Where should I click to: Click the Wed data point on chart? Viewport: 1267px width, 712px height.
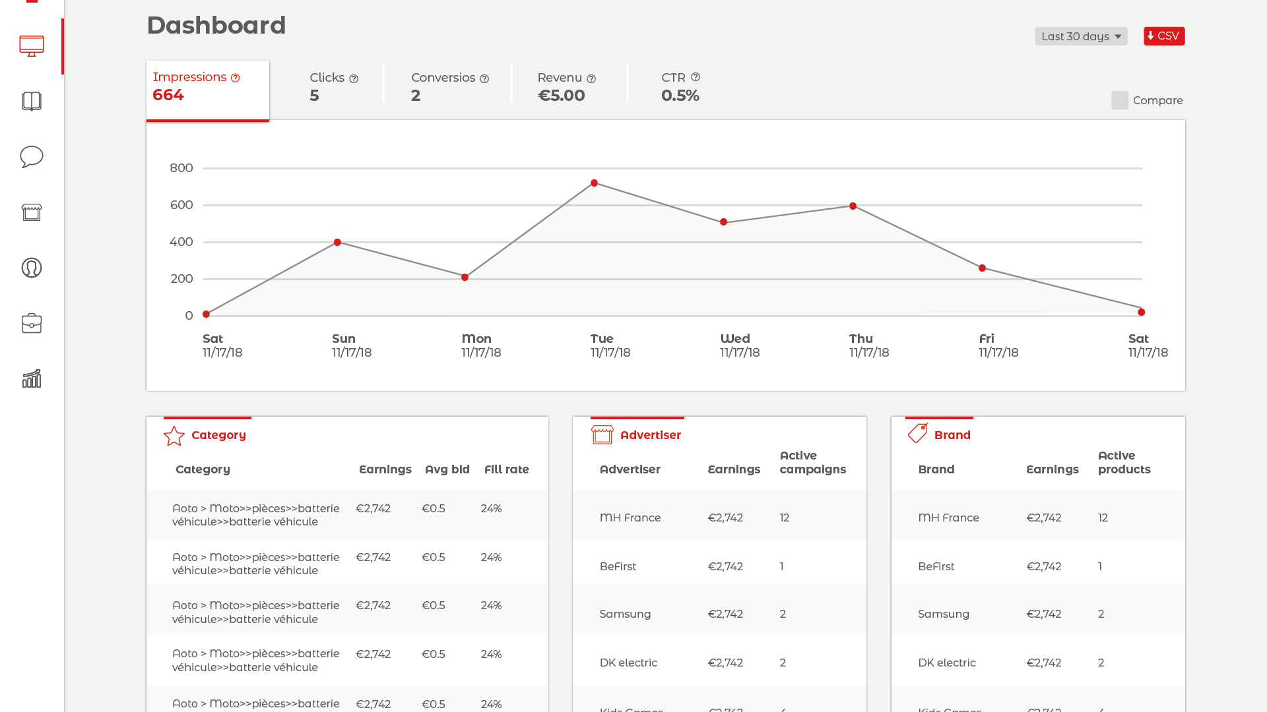coord(724,222)
